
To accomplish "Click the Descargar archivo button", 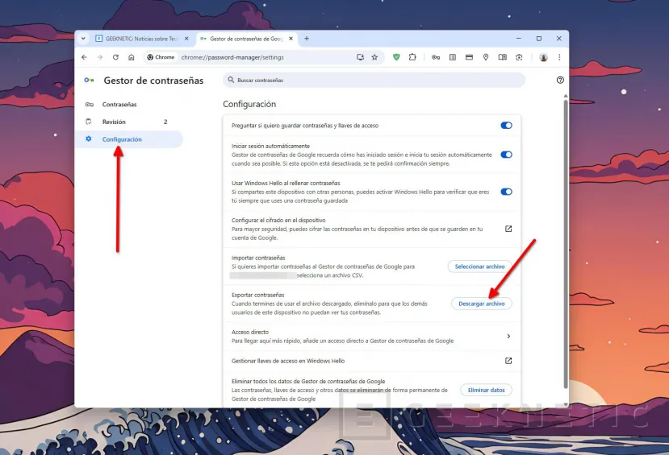I will (481, 304).
